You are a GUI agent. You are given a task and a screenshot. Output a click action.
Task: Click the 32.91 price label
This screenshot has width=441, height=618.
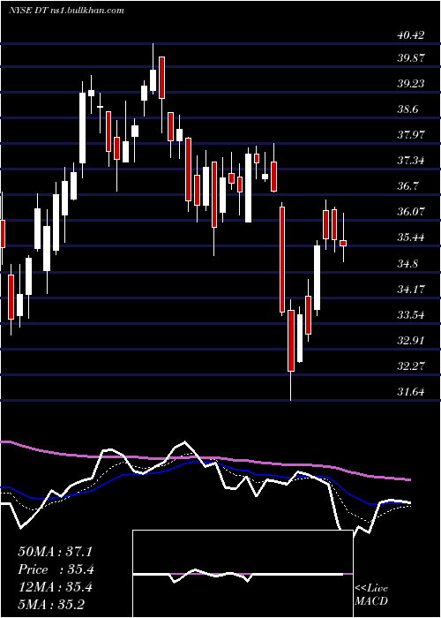411,341
